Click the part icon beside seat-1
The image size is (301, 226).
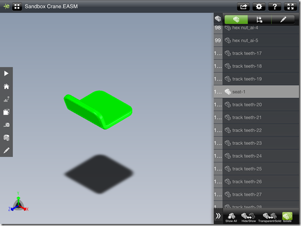click(228, 92)
